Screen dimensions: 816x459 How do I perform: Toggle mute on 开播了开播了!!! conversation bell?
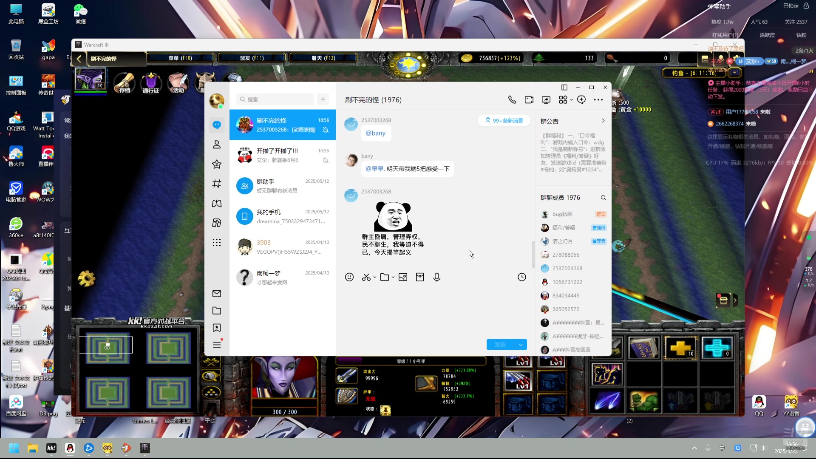coord(326,160)
